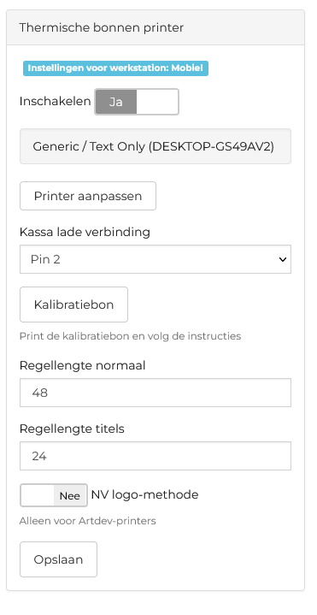Click the Generic / Text Only printer field
The height and width of the screenshot is (615, 317).
156,146
